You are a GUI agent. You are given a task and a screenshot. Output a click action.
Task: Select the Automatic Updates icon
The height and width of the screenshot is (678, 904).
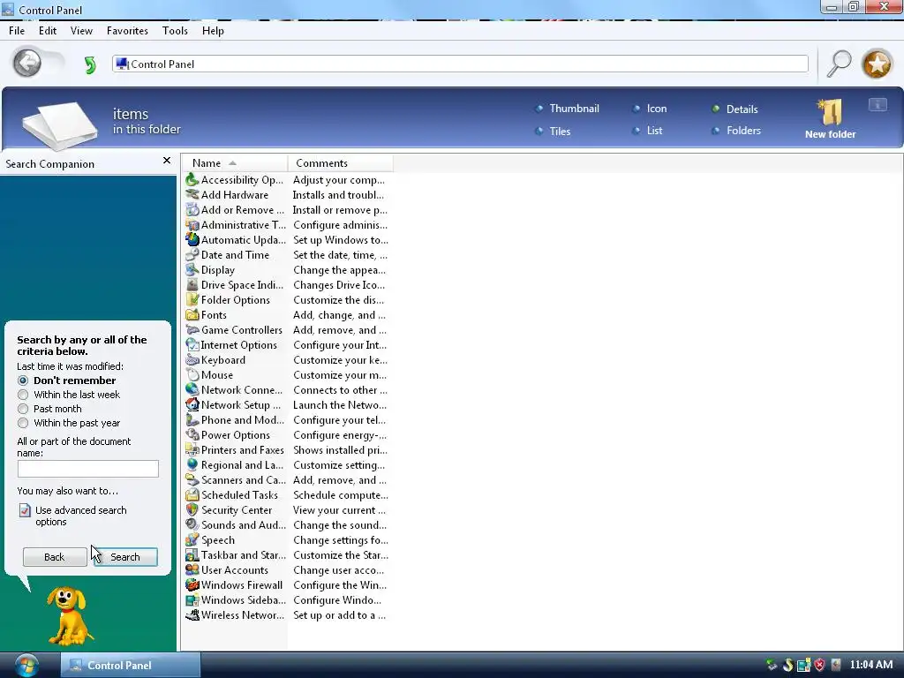(192, 240)
